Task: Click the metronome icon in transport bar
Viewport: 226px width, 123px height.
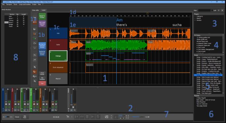Action: click(x=116, y=117)
